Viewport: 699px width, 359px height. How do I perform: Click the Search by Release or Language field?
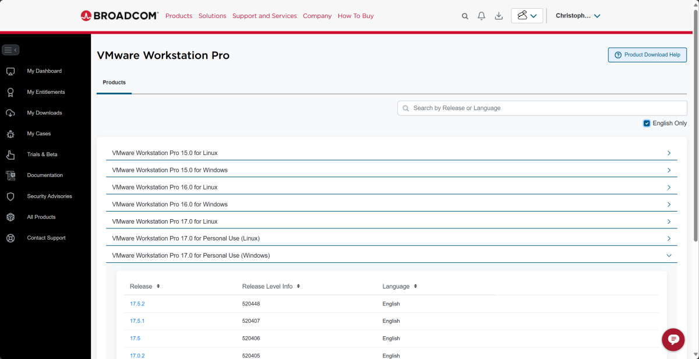tap(541, 108)
